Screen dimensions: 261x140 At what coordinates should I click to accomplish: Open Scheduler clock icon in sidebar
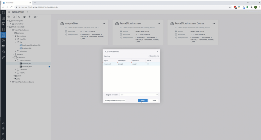[x=3, y=41]
